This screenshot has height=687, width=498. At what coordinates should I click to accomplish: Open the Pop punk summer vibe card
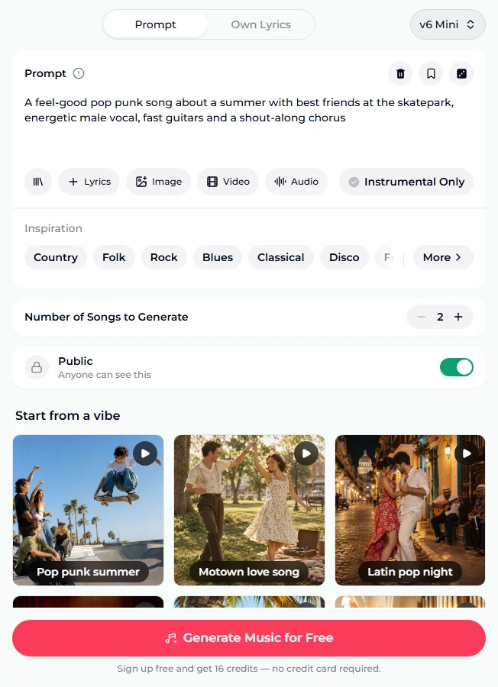click(88, 510)
